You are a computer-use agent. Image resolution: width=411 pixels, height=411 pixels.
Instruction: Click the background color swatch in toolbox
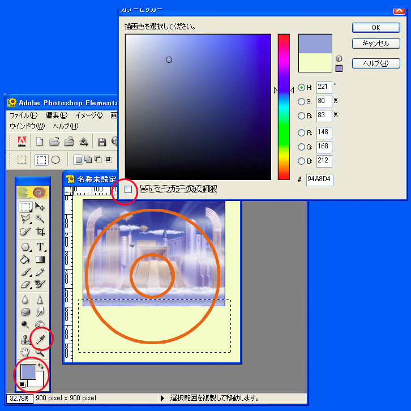pos(39,383)
